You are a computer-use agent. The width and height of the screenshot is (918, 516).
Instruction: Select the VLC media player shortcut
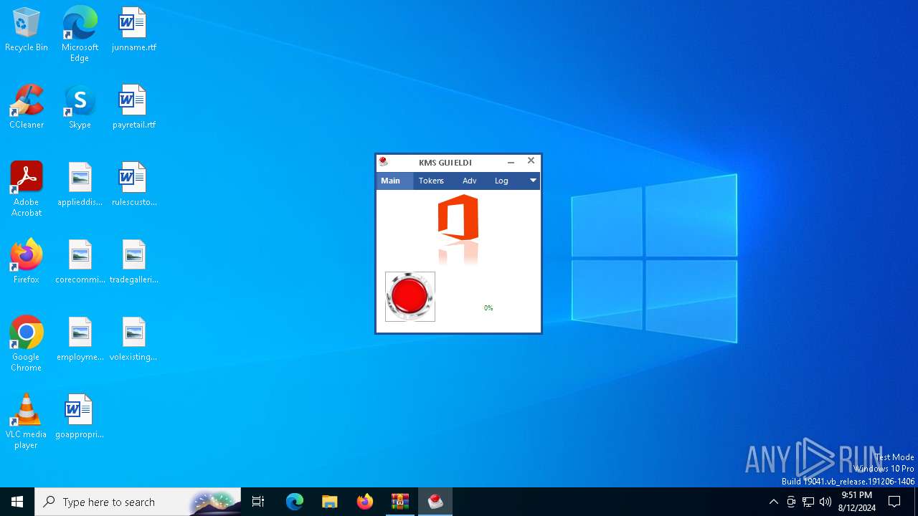27,421
